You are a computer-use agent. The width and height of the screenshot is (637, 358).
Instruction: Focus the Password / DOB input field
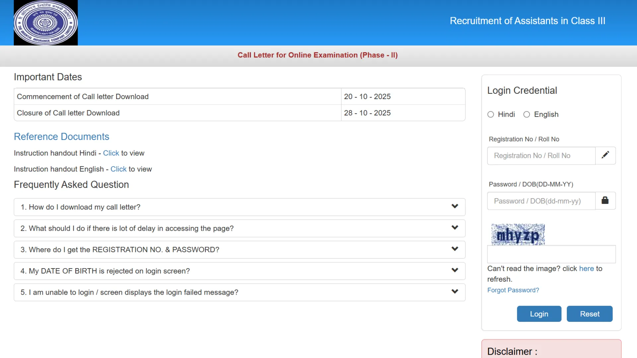[541, 201]
